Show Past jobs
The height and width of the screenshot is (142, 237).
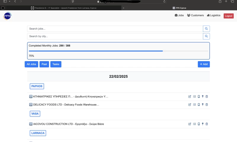44,64
